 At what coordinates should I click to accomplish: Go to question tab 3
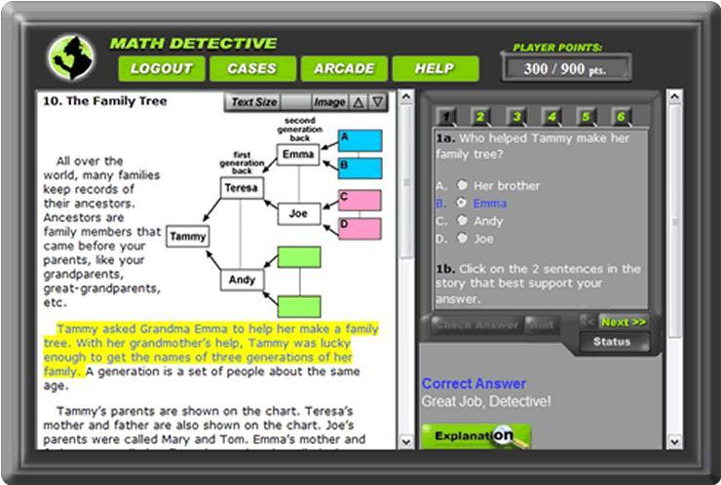[516, 116]
